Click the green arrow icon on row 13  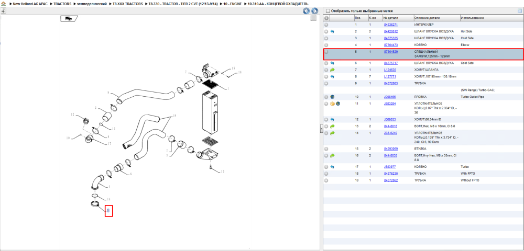point(332,127)
